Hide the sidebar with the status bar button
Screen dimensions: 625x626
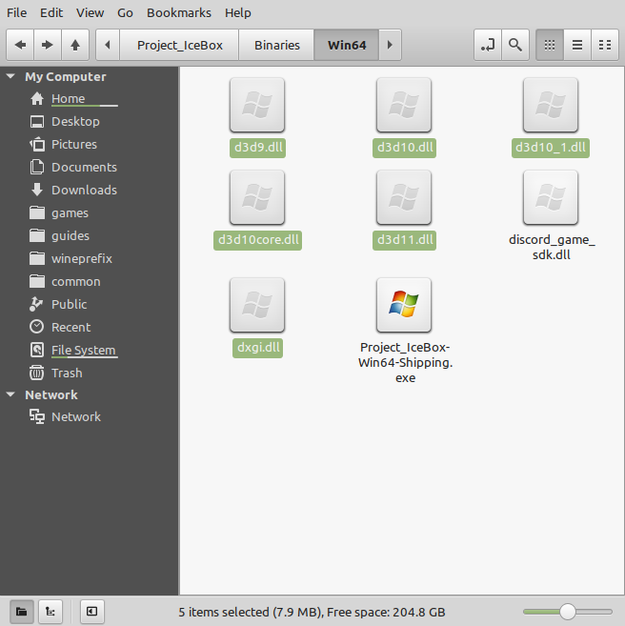coord(91,612)
